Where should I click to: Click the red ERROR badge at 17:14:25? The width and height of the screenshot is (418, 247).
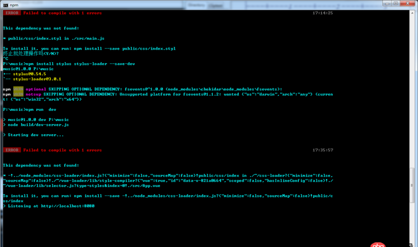[x=12, y=13]
